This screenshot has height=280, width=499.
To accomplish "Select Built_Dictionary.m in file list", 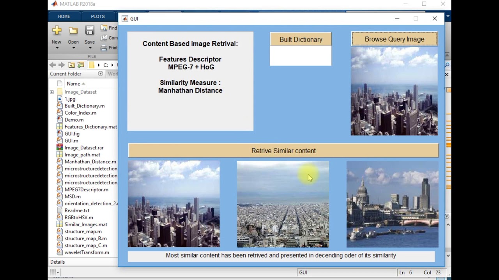I will (x=85, y=106).
